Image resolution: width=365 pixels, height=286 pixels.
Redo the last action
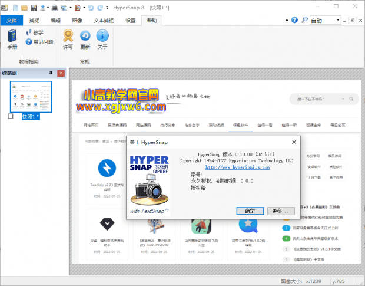pyautogui.click(x=100, y=8)
